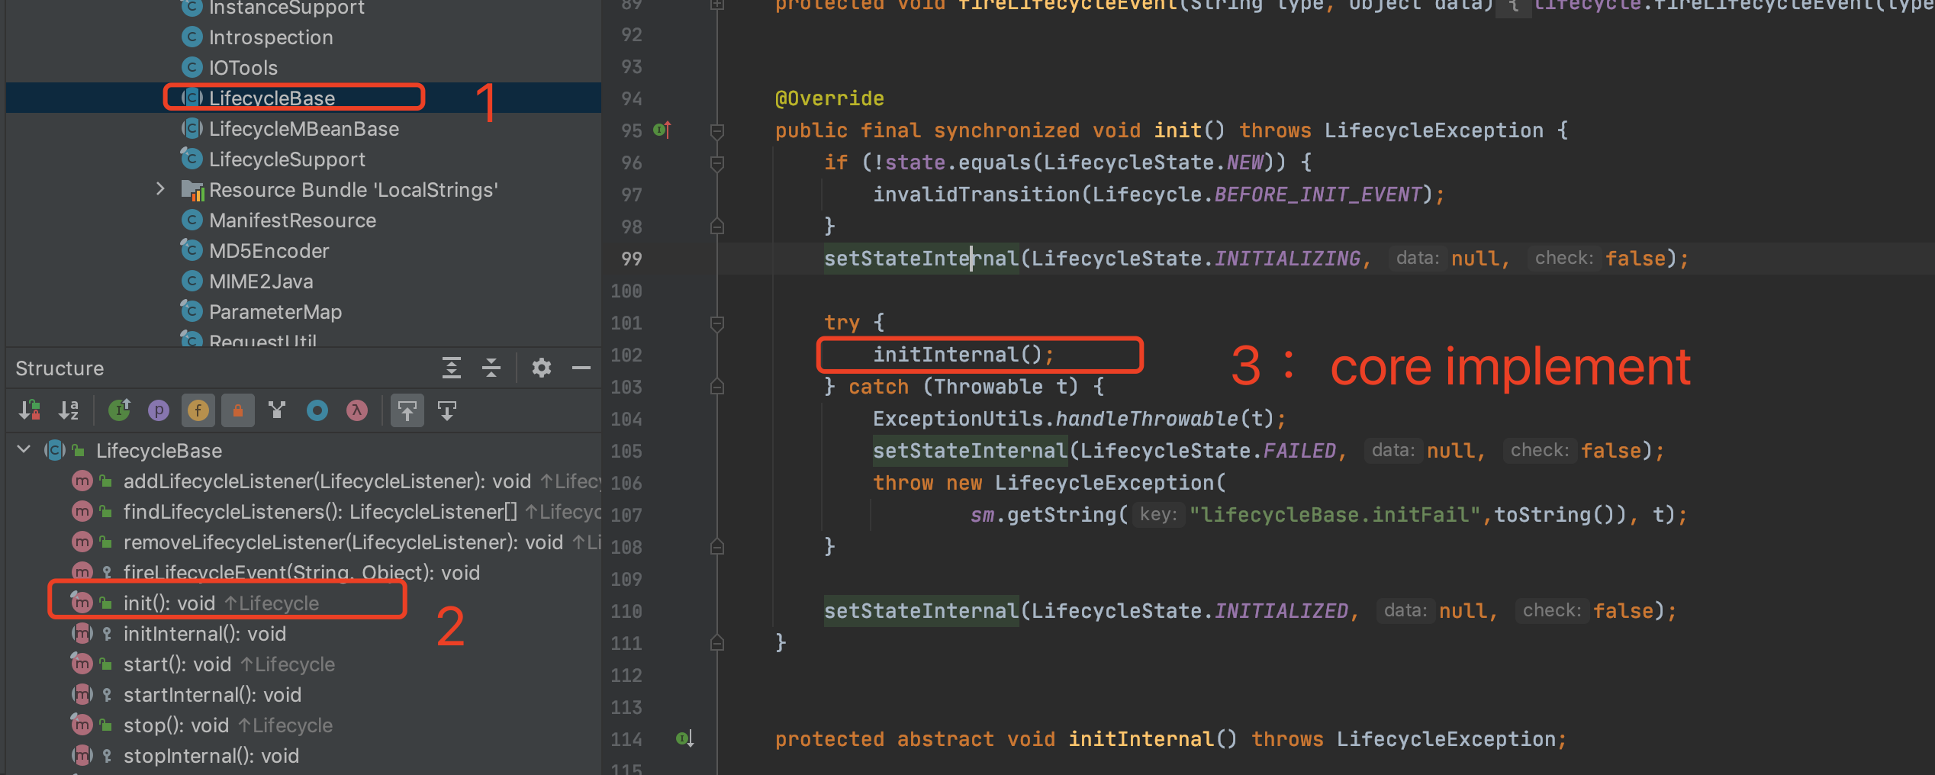The width and height of the screenshot is (1935, 775).
Task: Click fold end marker at line 111
Action: click(716, 643)
